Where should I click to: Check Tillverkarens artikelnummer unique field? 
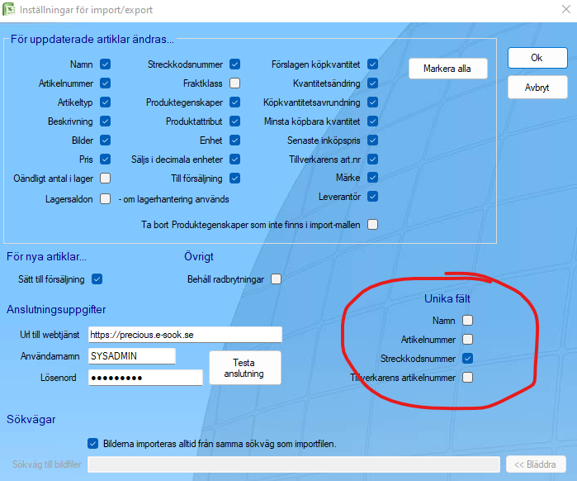click(x=468, y=377)
